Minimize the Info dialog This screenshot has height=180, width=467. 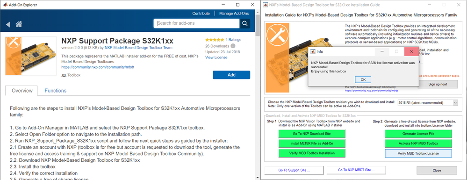point(382,51)
